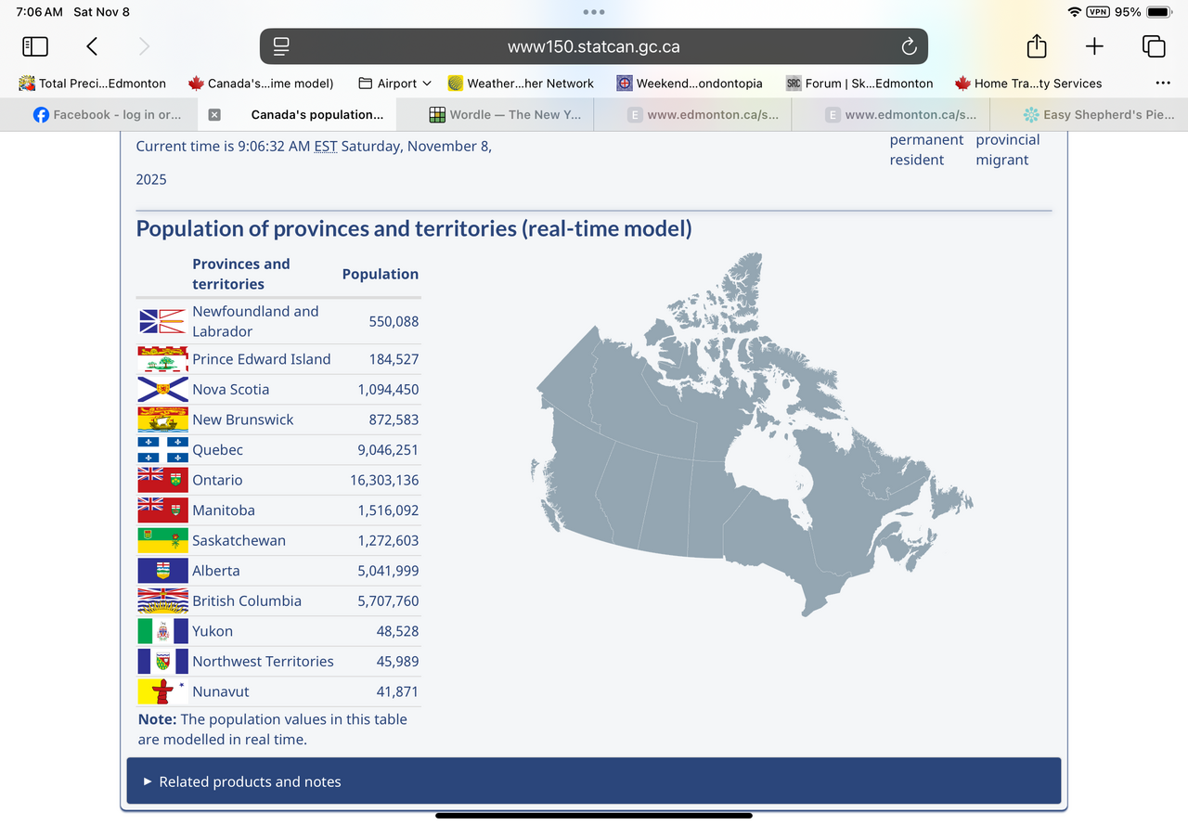Expand Related products and notes
Viewport: 1188px width, 826px height.
click(x=249, y=781)
